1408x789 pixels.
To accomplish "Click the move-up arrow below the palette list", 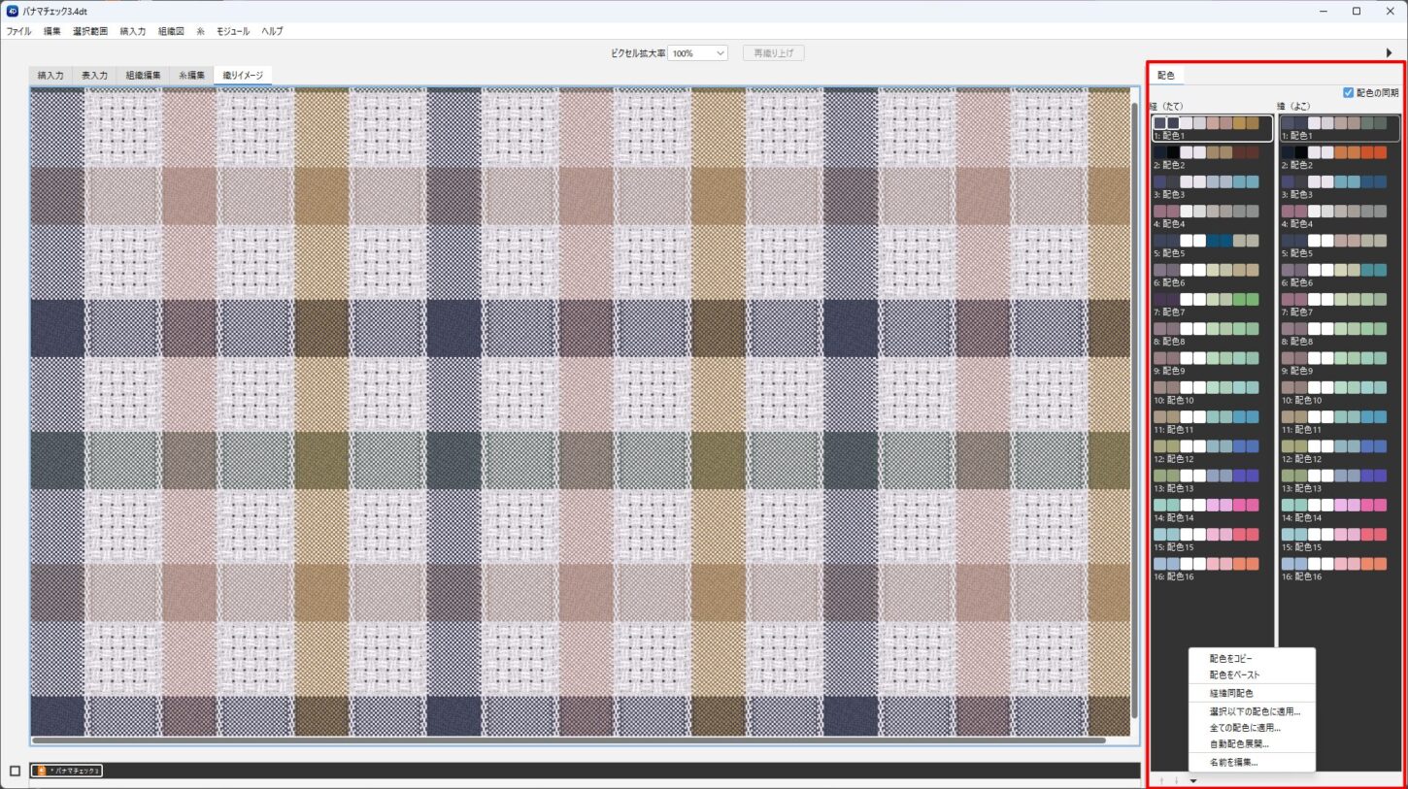I will pyautogui.click(x=1161, y=779).
